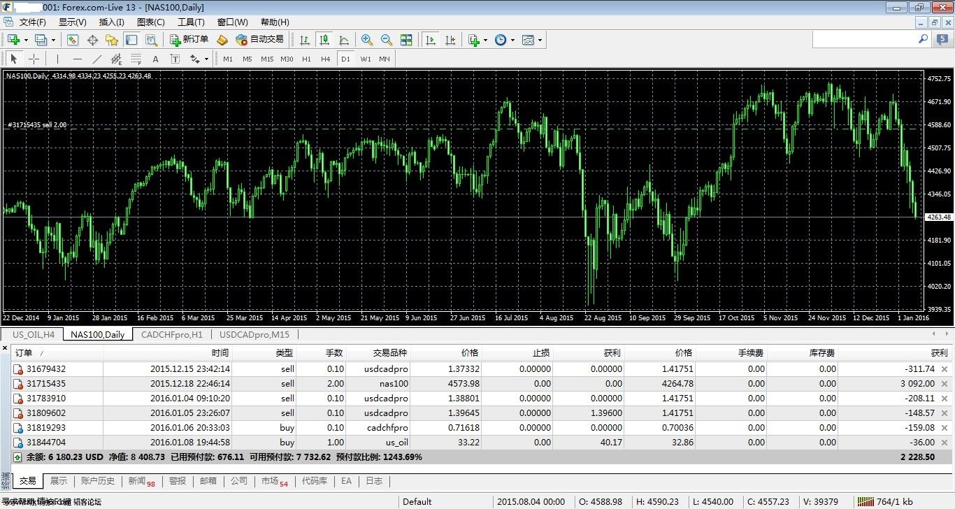Expand the Profiles dropdown arrow
Viewport: 955px width, 509px height.
pyautogui.click(x=53, y=40)
